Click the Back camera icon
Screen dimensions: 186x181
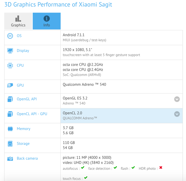pos(10,159)
